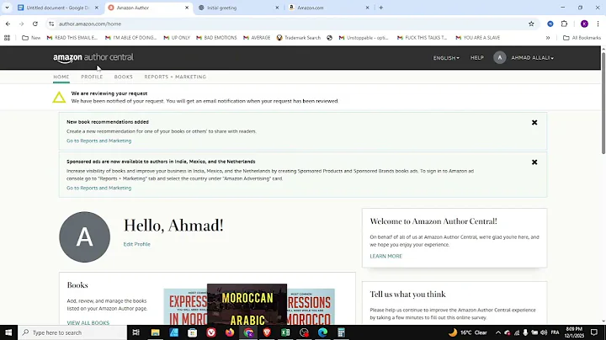This screenshot has width=606, height=340.
Task: Click the FRA input language indicator
Action: (x=555, y=332)
